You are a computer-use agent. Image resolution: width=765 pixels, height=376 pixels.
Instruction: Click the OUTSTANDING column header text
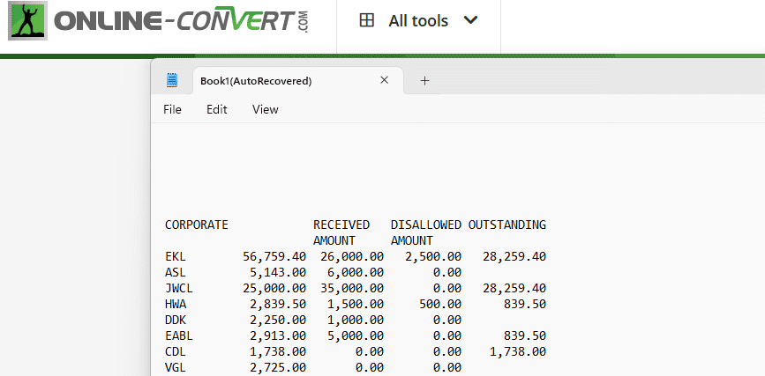tap(507, 225)
